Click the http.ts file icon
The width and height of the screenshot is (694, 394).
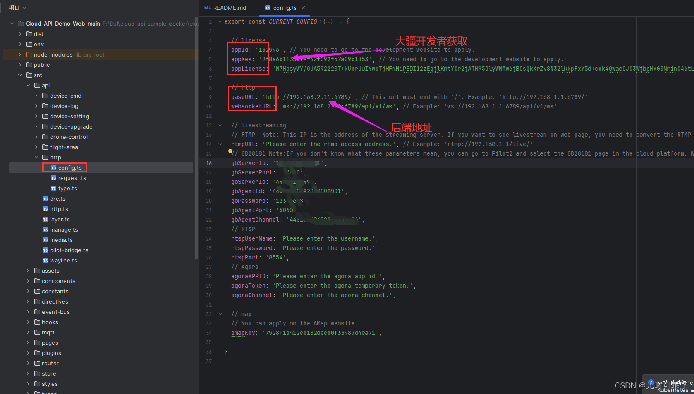[x=45, y=209]
